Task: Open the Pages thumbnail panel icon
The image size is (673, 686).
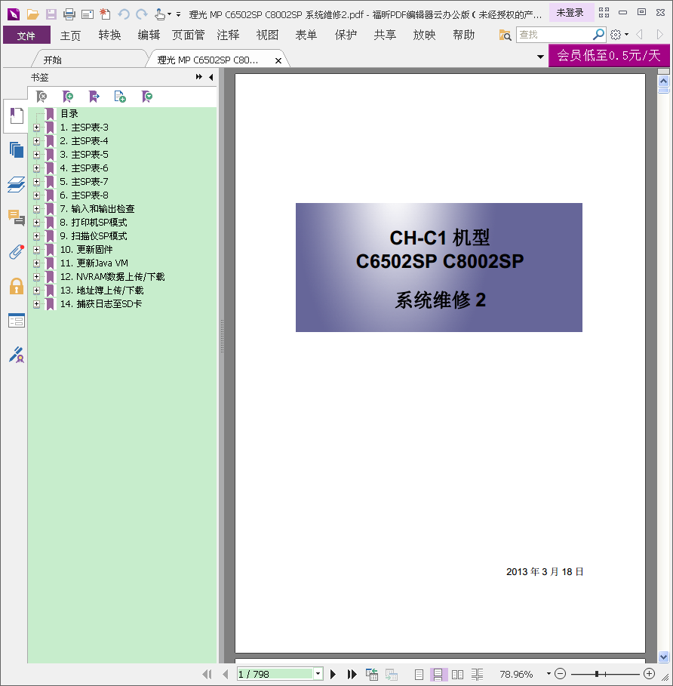Action: click(17, 150)
